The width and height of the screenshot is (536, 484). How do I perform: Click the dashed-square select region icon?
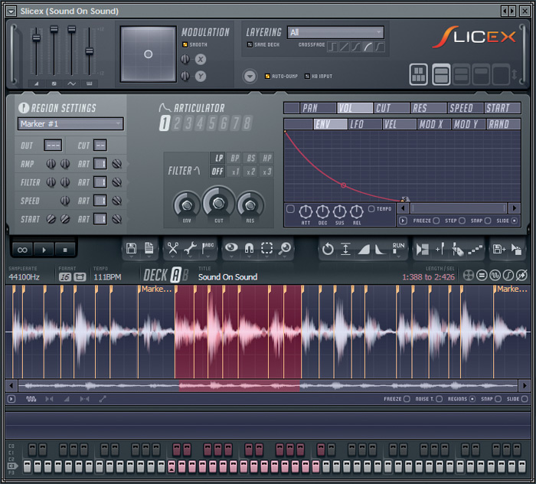point(266,248)
